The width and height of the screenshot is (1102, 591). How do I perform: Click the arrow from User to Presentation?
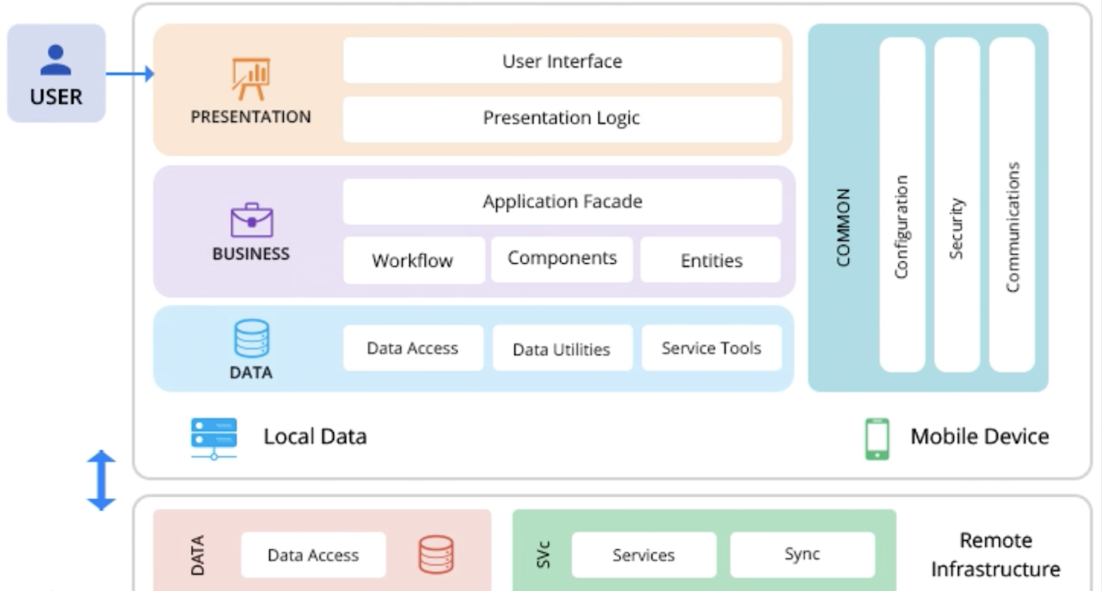130,73
